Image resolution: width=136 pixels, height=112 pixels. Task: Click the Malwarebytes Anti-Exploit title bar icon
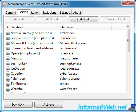4,4
